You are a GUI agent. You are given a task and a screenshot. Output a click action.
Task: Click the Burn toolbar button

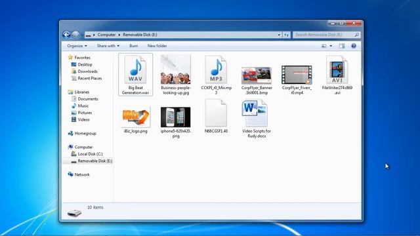(x=134, y=46)
